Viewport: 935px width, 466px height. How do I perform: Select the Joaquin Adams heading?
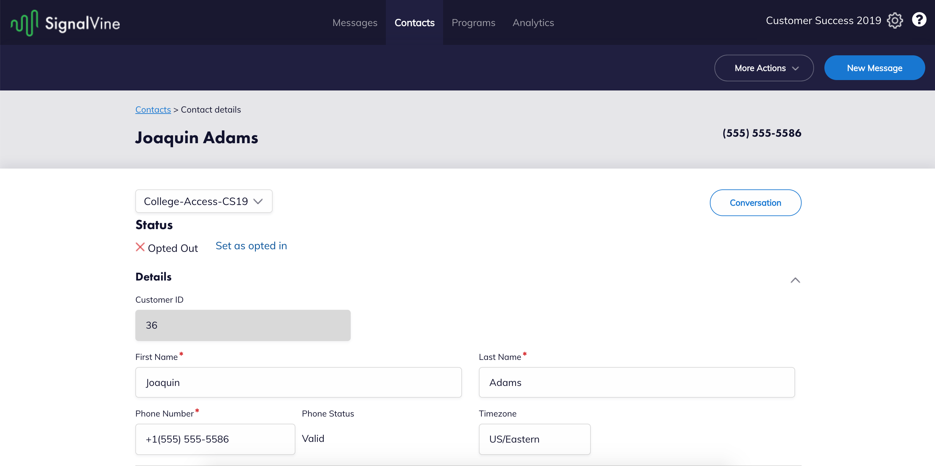[x=196, y=138]
